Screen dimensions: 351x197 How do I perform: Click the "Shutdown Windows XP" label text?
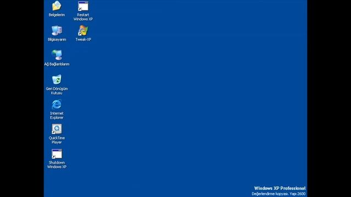tap(56, 165)
